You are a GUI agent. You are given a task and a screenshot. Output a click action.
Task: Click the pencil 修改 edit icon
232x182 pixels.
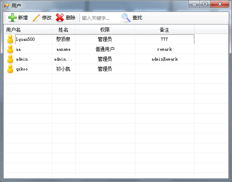(x=36, y=18)
